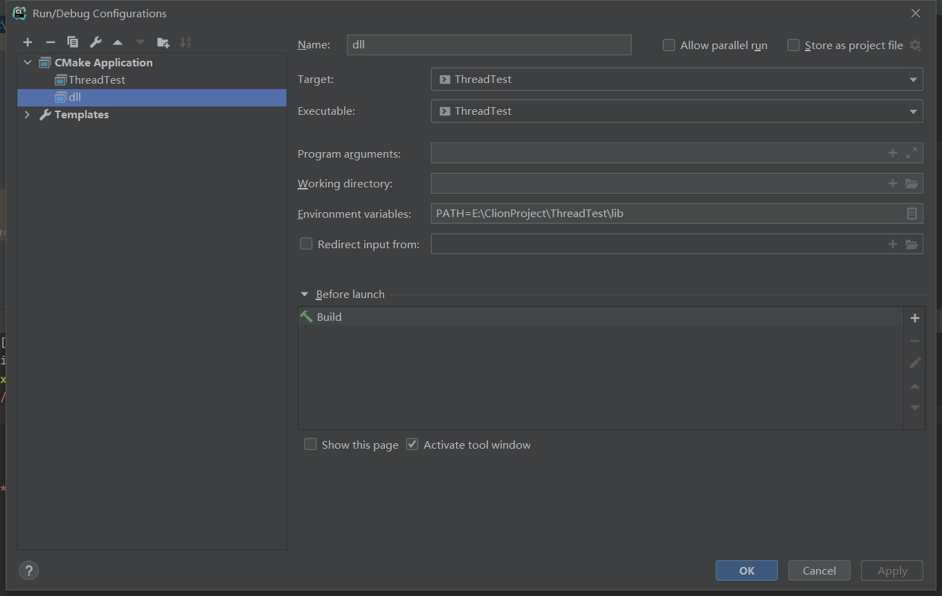Open edit templates wrench icon

pyautogui.click(x=96, y=43)
